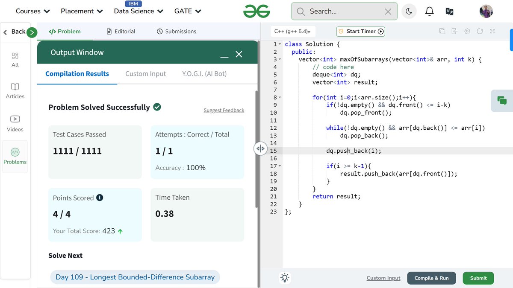The image size is (513, 288).
Task: Open Articles in the sidebar
Action: [15, 91]
